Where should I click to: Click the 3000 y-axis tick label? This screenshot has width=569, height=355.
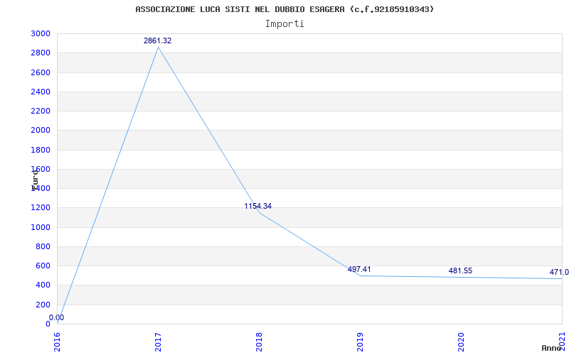tap(41, 33)
